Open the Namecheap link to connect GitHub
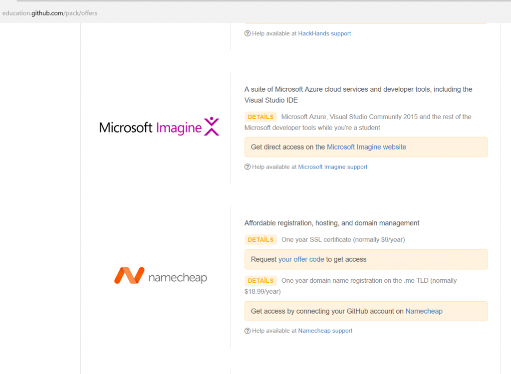 [x=424, y=311]
